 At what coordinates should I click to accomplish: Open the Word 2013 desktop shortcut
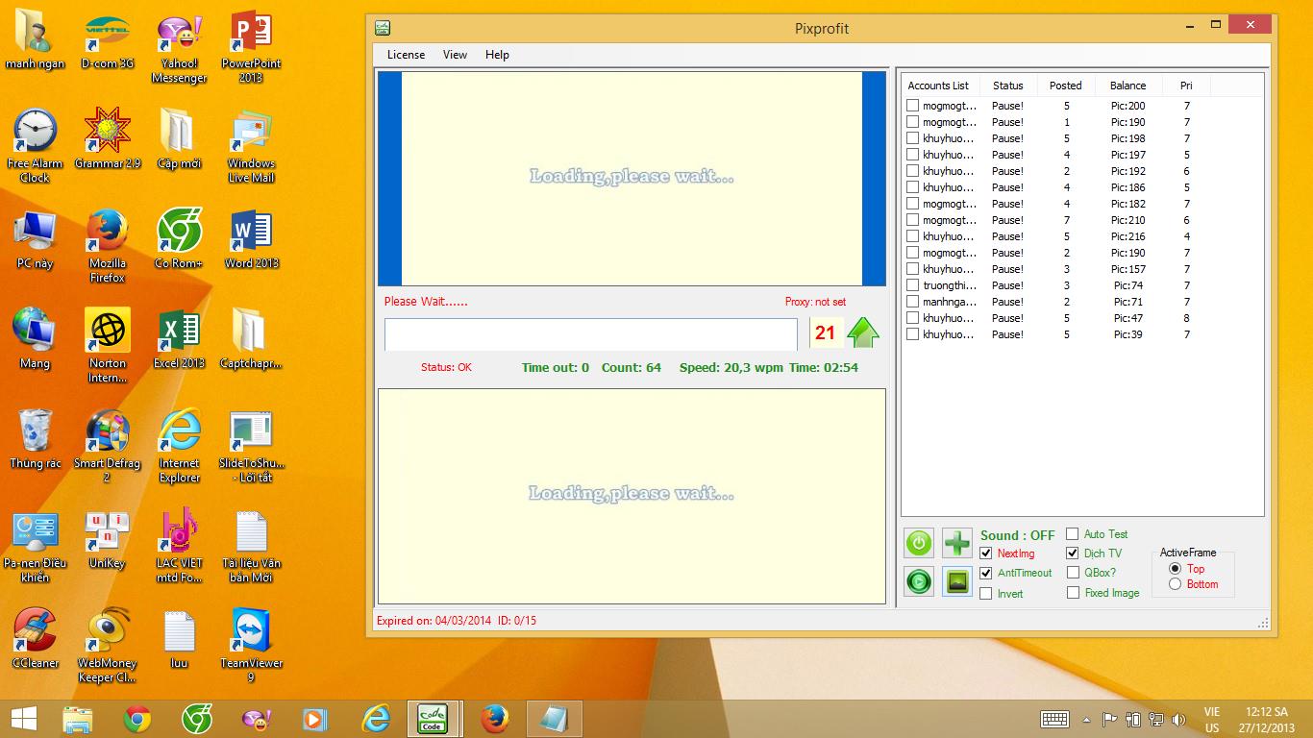coord(251,238)
